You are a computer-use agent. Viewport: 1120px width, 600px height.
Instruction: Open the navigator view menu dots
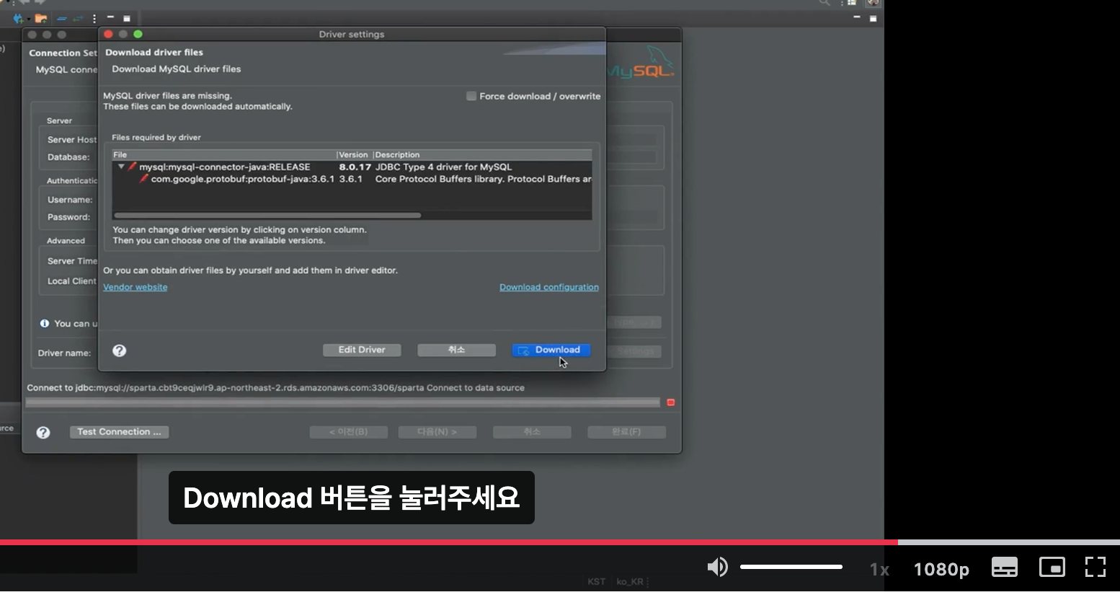coord(94,18)
